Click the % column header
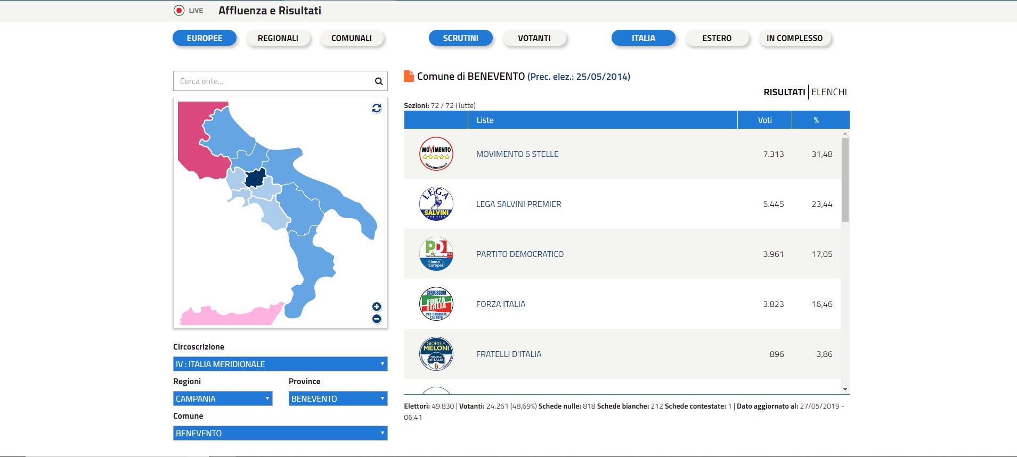 (x=816, y=120)
